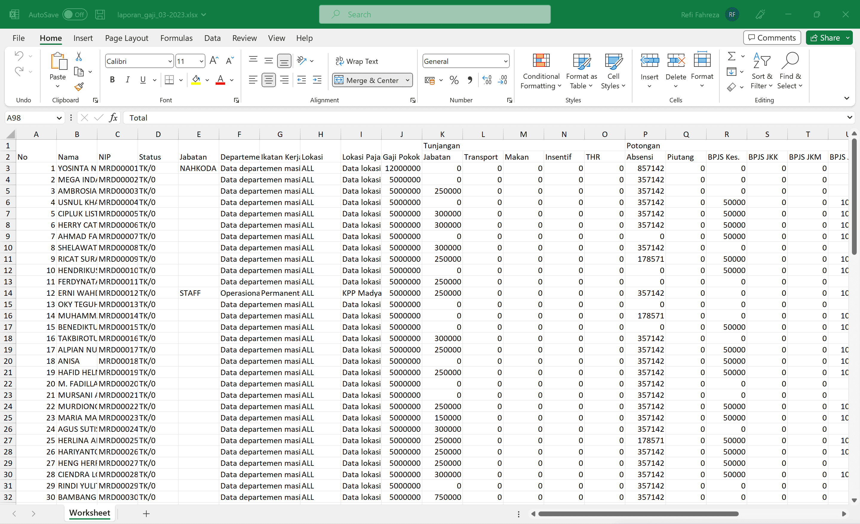Open the Name Box dropdown arrow

pyautogui.click(x=59, y=118)
